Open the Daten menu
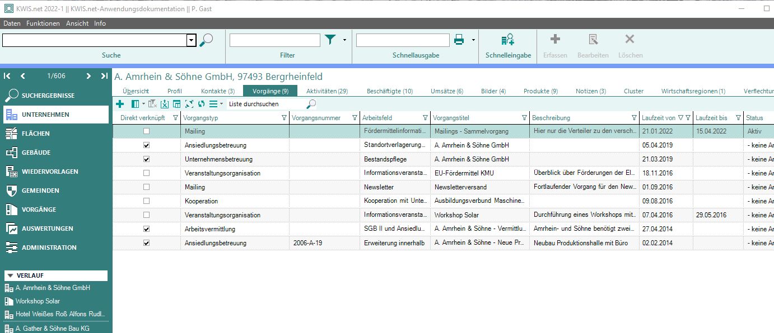774x333 pixels. (12, 23)
